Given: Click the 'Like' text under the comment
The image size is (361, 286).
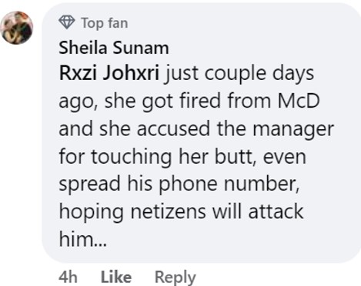Looking at the screenshot, I should [x=116, y=277].
